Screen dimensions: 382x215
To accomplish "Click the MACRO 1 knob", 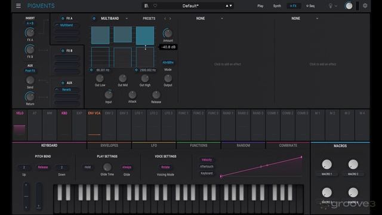I will 326,165.
